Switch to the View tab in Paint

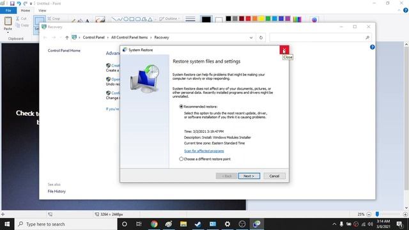pyautogui.click(x=42, y=10)
